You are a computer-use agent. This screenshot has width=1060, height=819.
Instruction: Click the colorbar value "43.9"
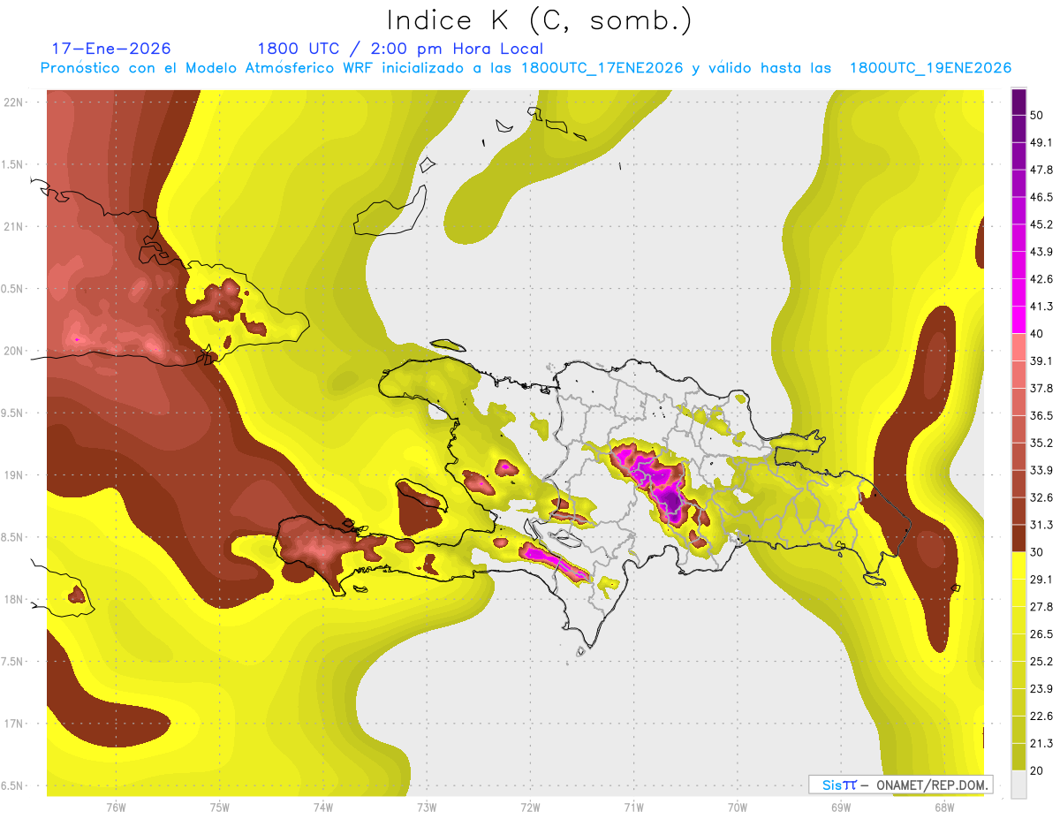click(1041, 252)
